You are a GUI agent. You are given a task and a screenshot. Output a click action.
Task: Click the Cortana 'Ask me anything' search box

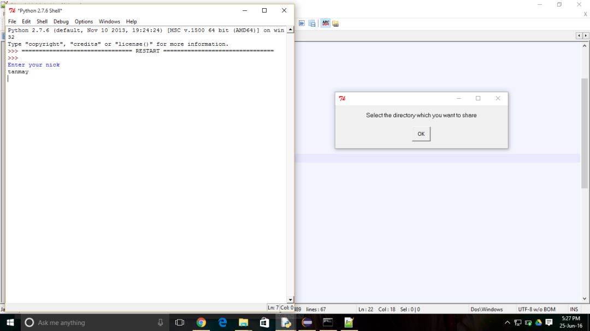94,322
